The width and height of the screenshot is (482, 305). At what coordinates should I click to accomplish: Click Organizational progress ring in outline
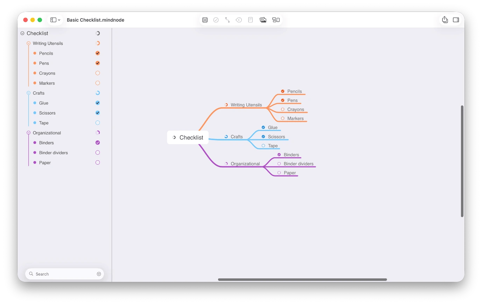point(98,133)
